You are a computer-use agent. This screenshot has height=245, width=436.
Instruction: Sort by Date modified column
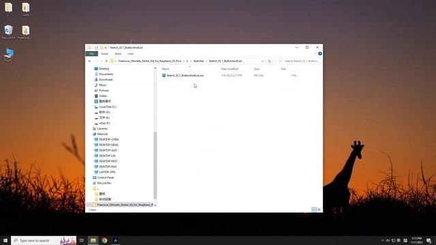pyautogui.click(x=230, y=69)
